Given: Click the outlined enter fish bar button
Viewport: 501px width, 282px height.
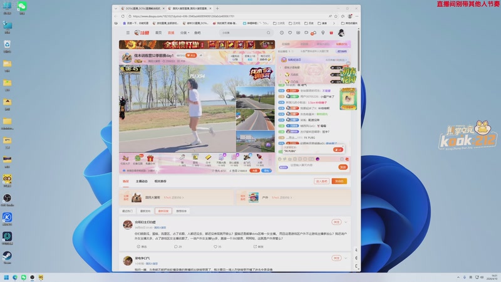Looking at the screenshot, I should click(321, 181).
